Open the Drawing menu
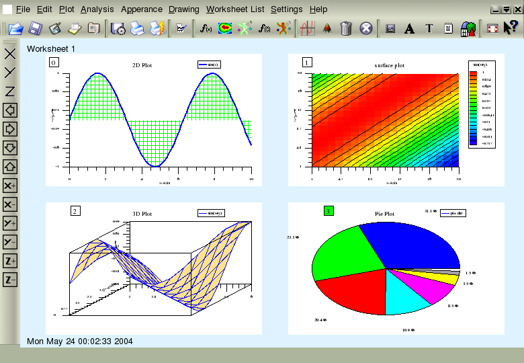The width and height of the screenshot is (524, 363). click(184, 9)
